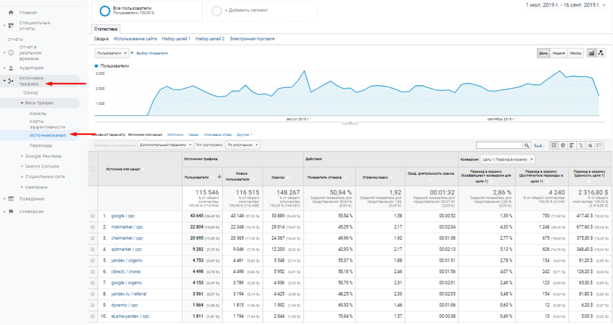Toggle the select-all checkbox in table header
Screen dimensions: 613x325
(x=93, y=169)
